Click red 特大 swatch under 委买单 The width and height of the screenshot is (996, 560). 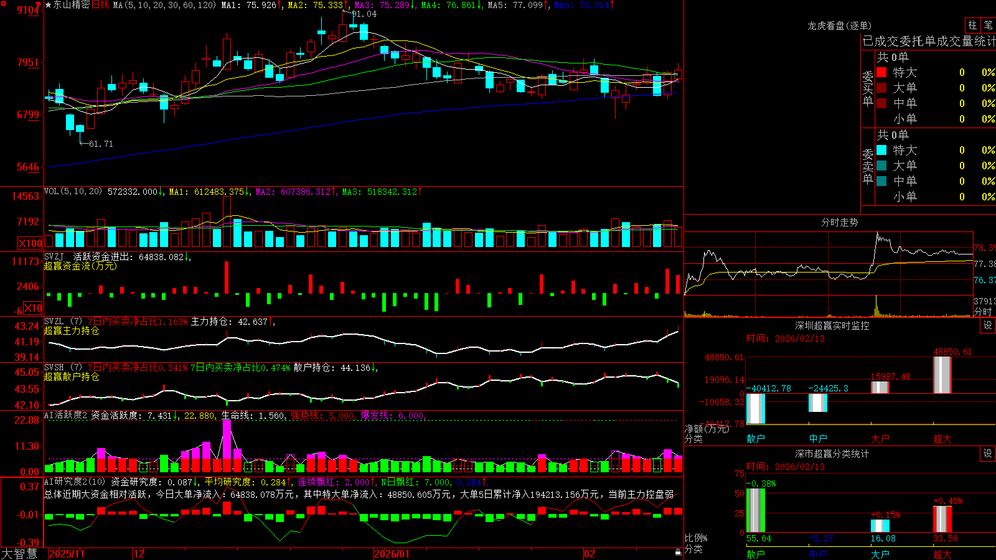tap(881, 72)
